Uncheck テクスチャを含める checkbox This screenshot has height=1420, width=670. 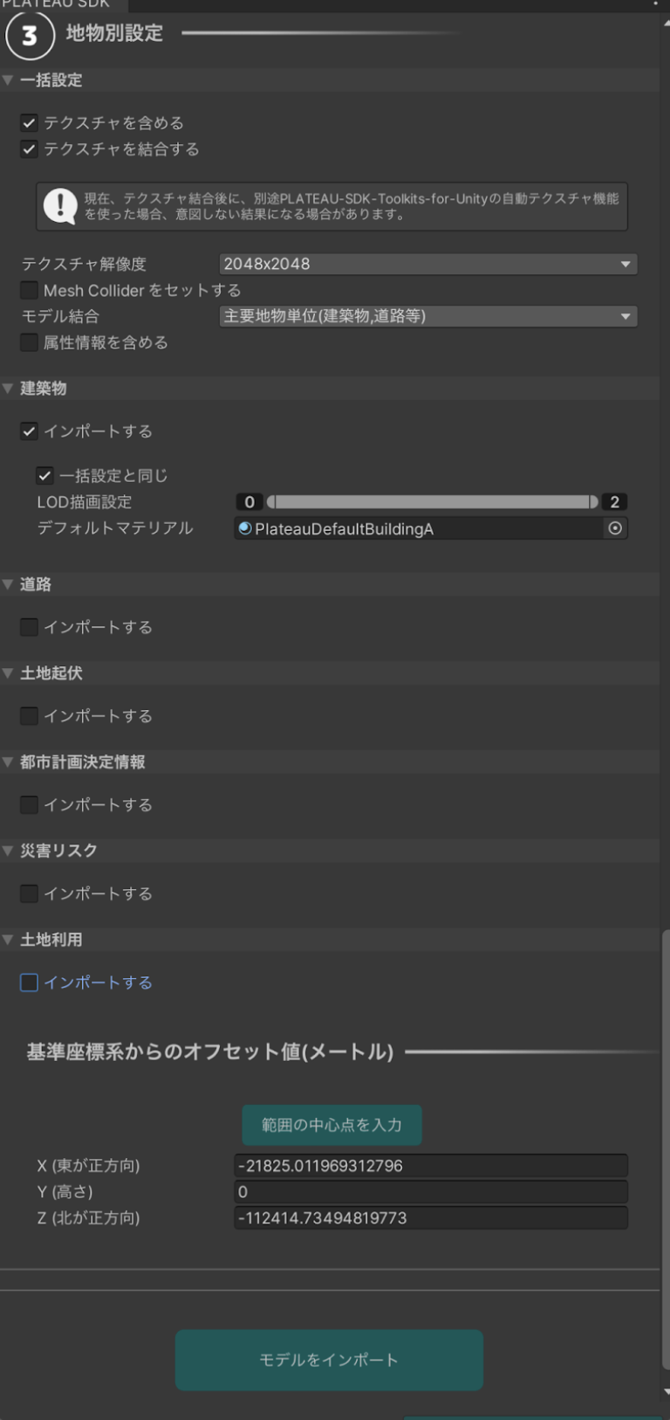pos(29,123)
